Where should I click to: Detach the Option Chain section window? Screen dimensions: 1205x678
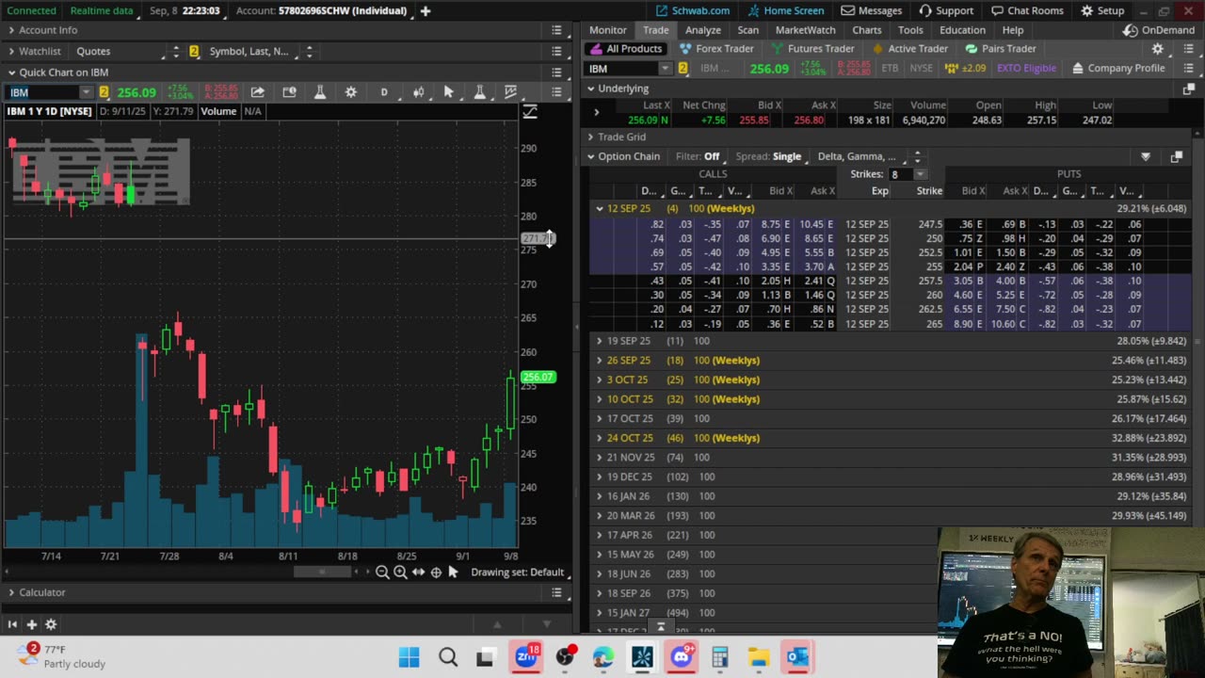(x=1177, y=156)
